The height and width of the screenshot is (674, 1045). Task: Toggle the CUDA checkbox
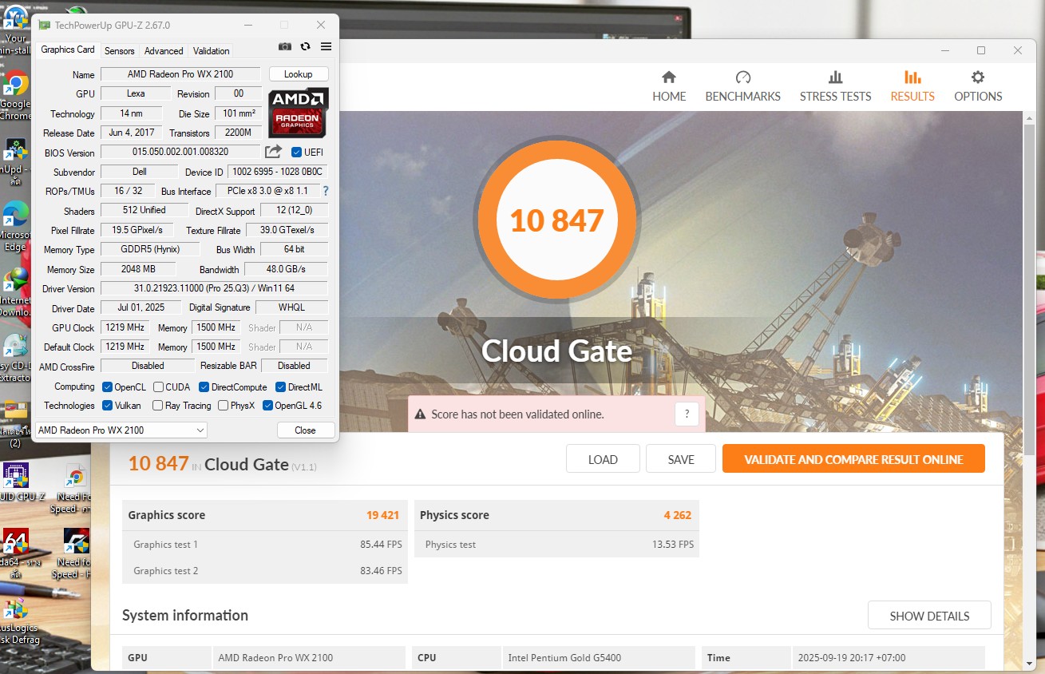[159, 387]
